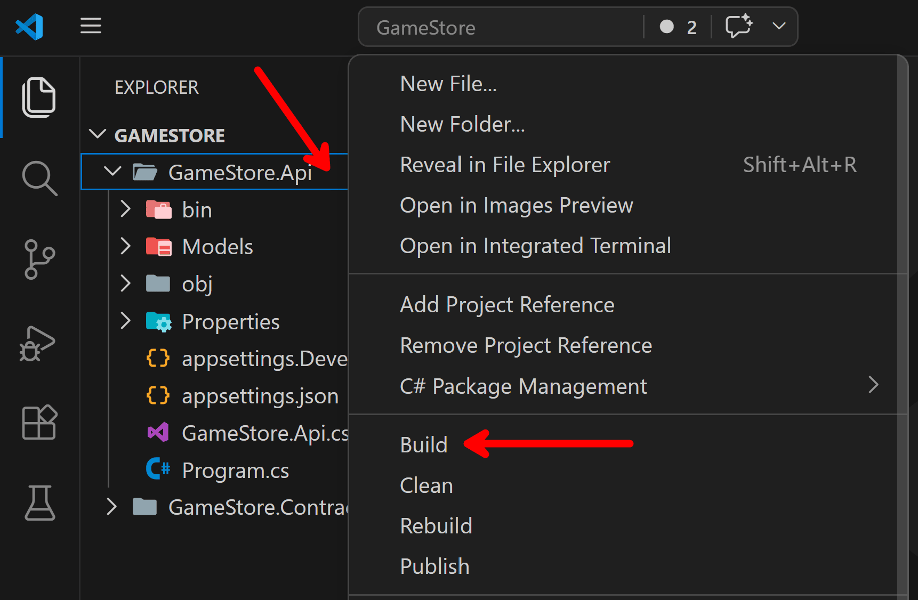Open dropdown arrow beside Copilot chat
918x600 pixels.
pyautogui.click(x=779, y=26)
